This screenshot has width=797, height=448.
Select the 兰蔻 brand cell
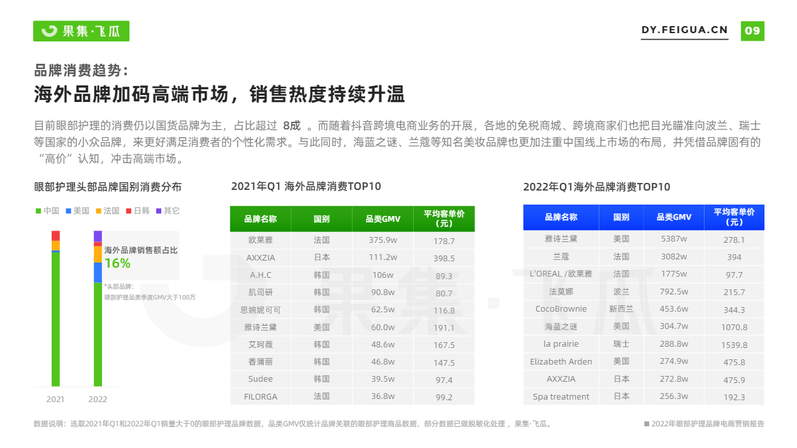point(561,256)
